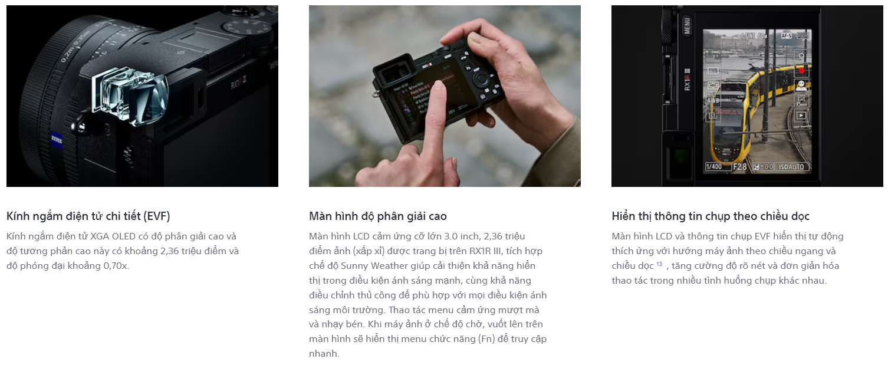Click heading 'Hiển thị thông tin chụp theo chiều dọc'
The image size is (888, 365).
point(711,216)
